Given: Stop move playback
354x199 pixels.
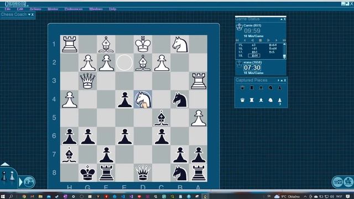Looking at the screenshot, I should coord(261,40).
